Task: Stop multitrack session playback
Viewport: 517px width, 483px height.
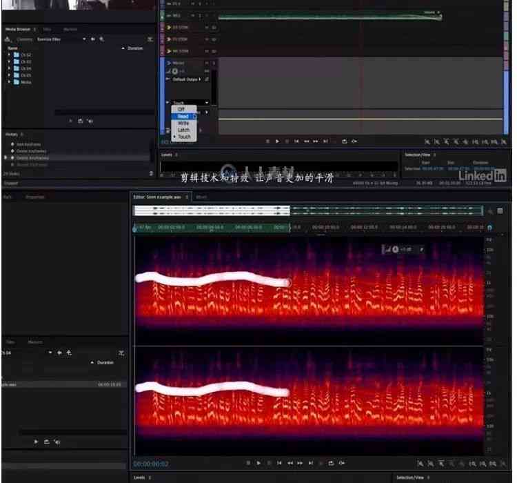Action: click(x=267, y=141)
